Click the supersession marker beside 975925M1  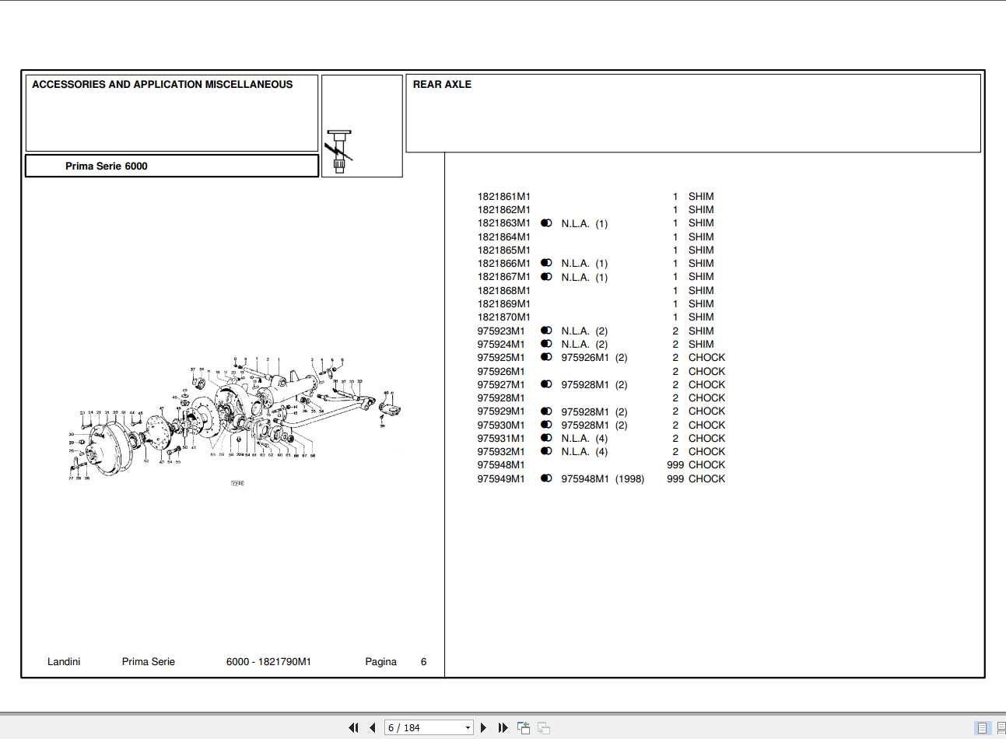(546, 357)
